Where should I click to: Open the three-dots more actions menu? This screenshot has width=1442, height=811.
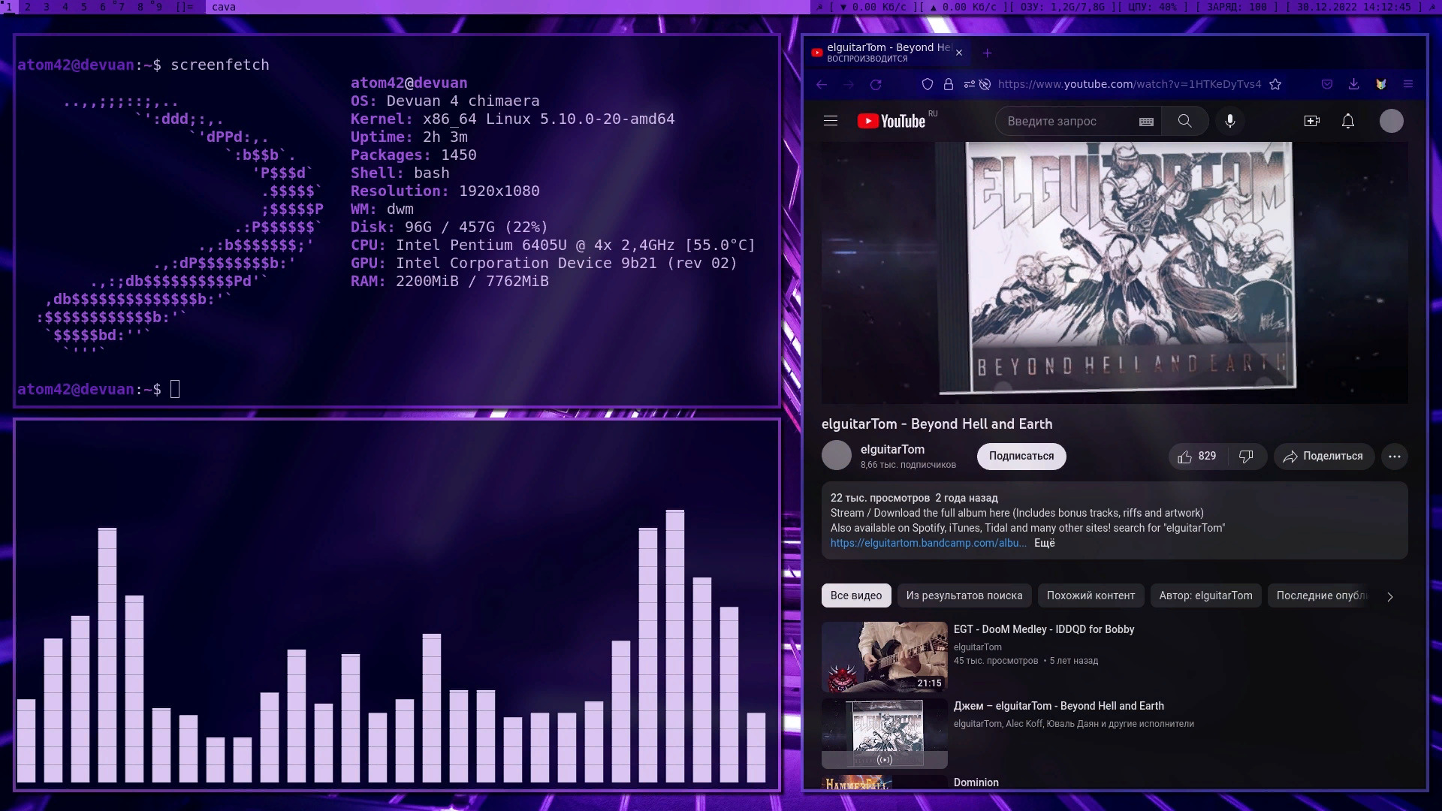pos(1394,457)
